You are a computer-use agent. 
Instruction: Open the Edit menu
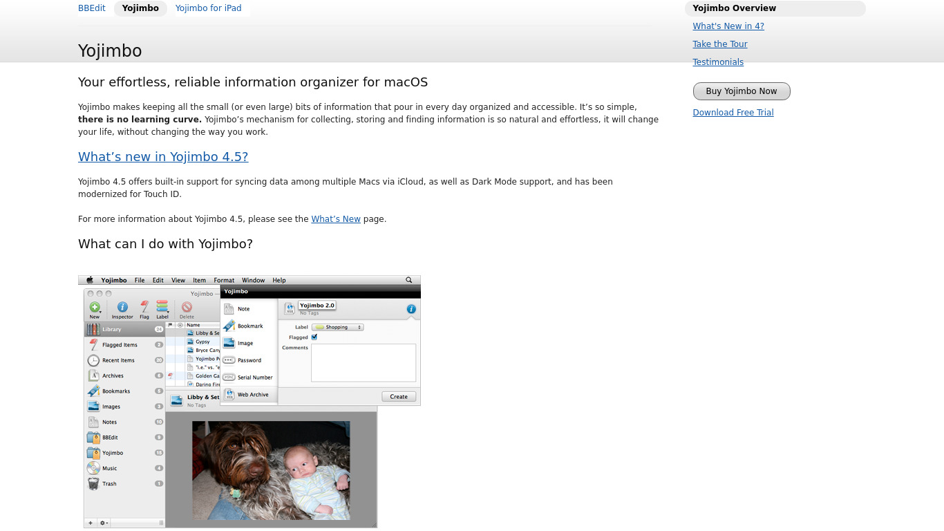click(x=158, y=280)
